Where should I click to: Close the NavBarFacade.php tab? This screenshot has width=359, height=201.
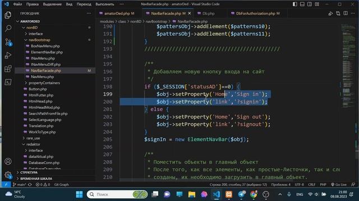pyautogui.click(x=190, y=13)
